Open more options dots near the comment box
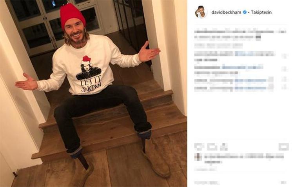Viewport: 294px width, 187px height. pyautogui.click(x=284, y=183)
